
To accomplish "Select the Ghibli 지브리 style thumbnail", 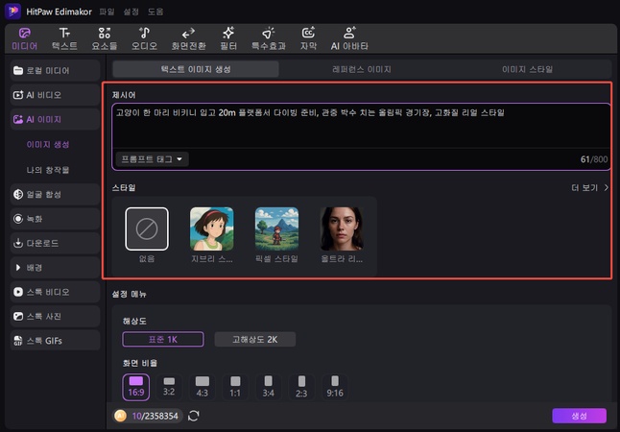I will click(x=211, y=229).
